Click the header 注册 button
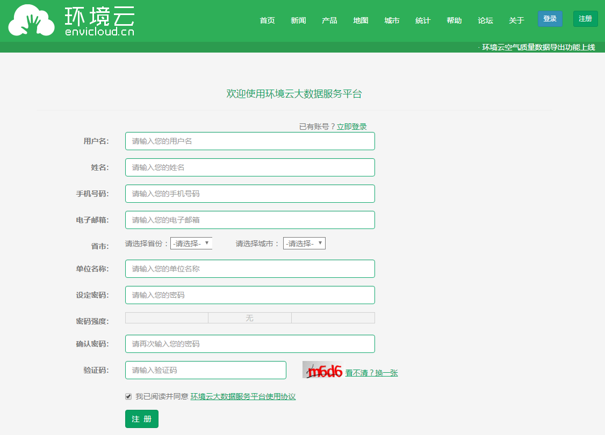The width and height of the screenshot is (605, 435). 585,19
